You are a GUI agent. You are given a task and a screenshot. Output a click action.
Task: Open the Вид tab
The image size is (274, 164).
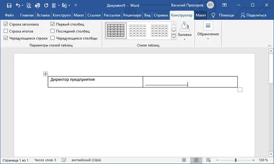click(x=147, y=15)
